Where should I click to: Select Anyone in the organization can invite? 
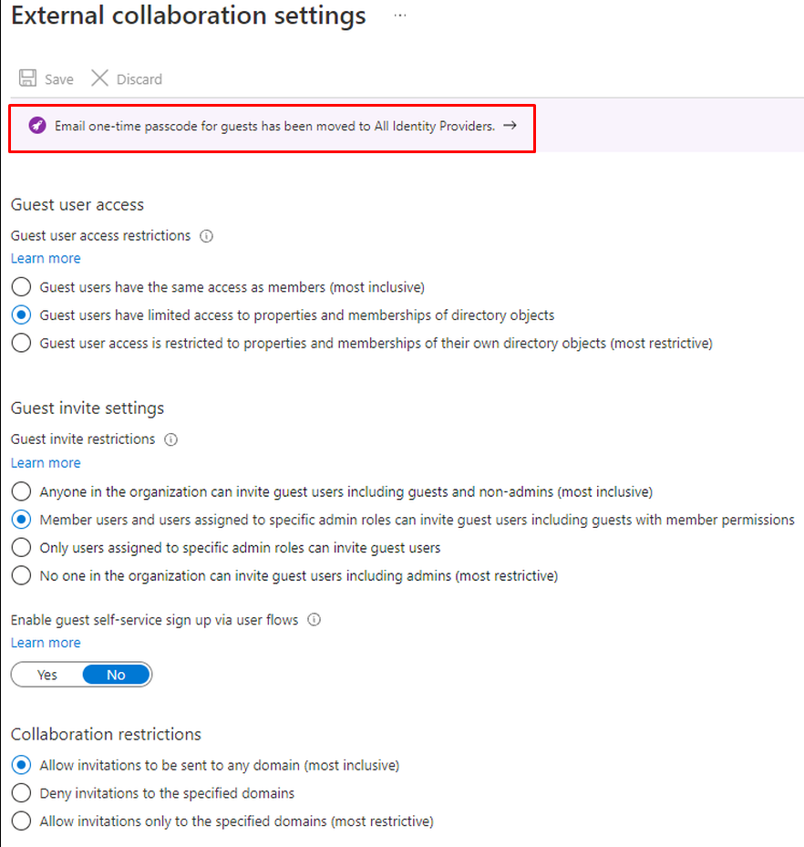click(21, 491)
